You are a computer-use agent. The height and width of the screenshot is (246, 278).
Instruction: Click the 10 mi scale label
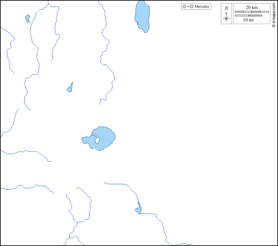[248, 20]
